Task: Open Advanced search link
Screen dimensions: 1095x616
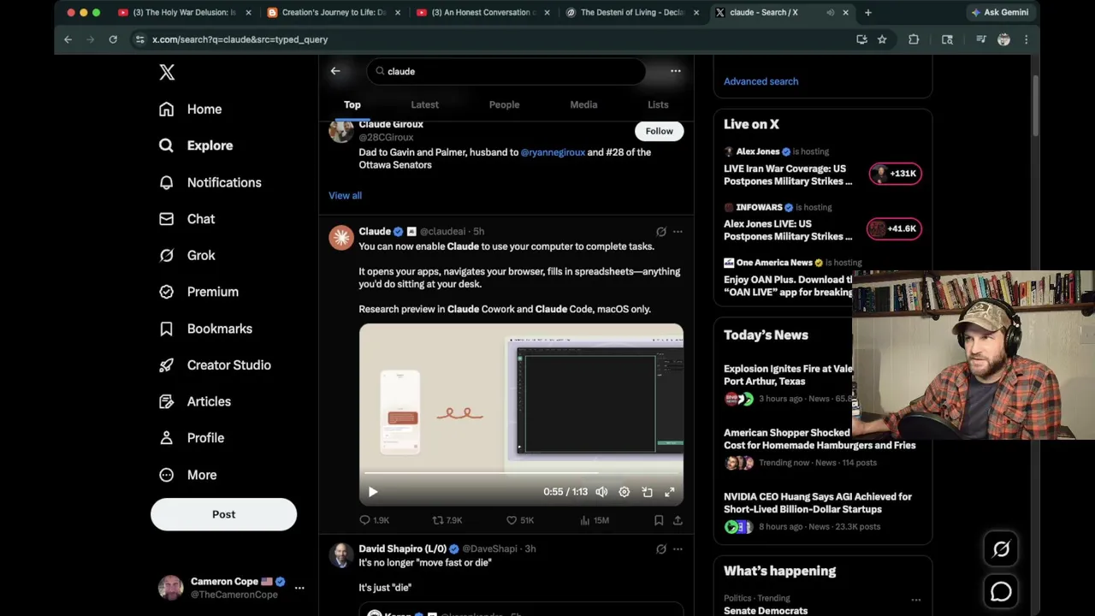Action: [761, 81]
